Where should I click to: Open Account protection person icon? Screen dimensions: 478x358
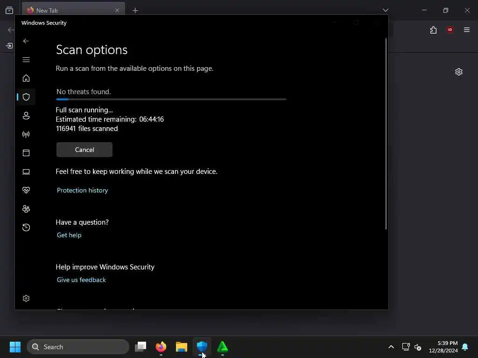tap(26, 116)
